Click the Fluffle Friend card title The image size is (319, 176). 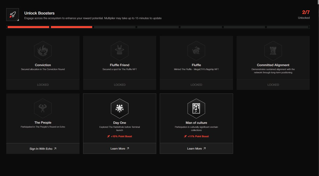point(120,65)
